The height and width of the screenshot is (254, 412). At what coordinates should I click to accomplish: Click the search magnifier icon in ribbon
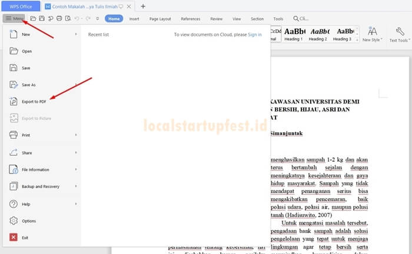pyautogui.click(x=296, y=19)
